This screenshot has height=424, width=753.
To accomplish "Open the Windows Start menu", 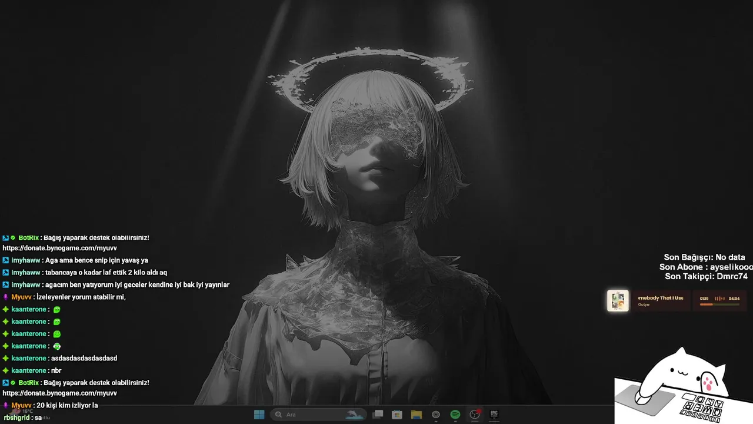I will tap(259, 415).
